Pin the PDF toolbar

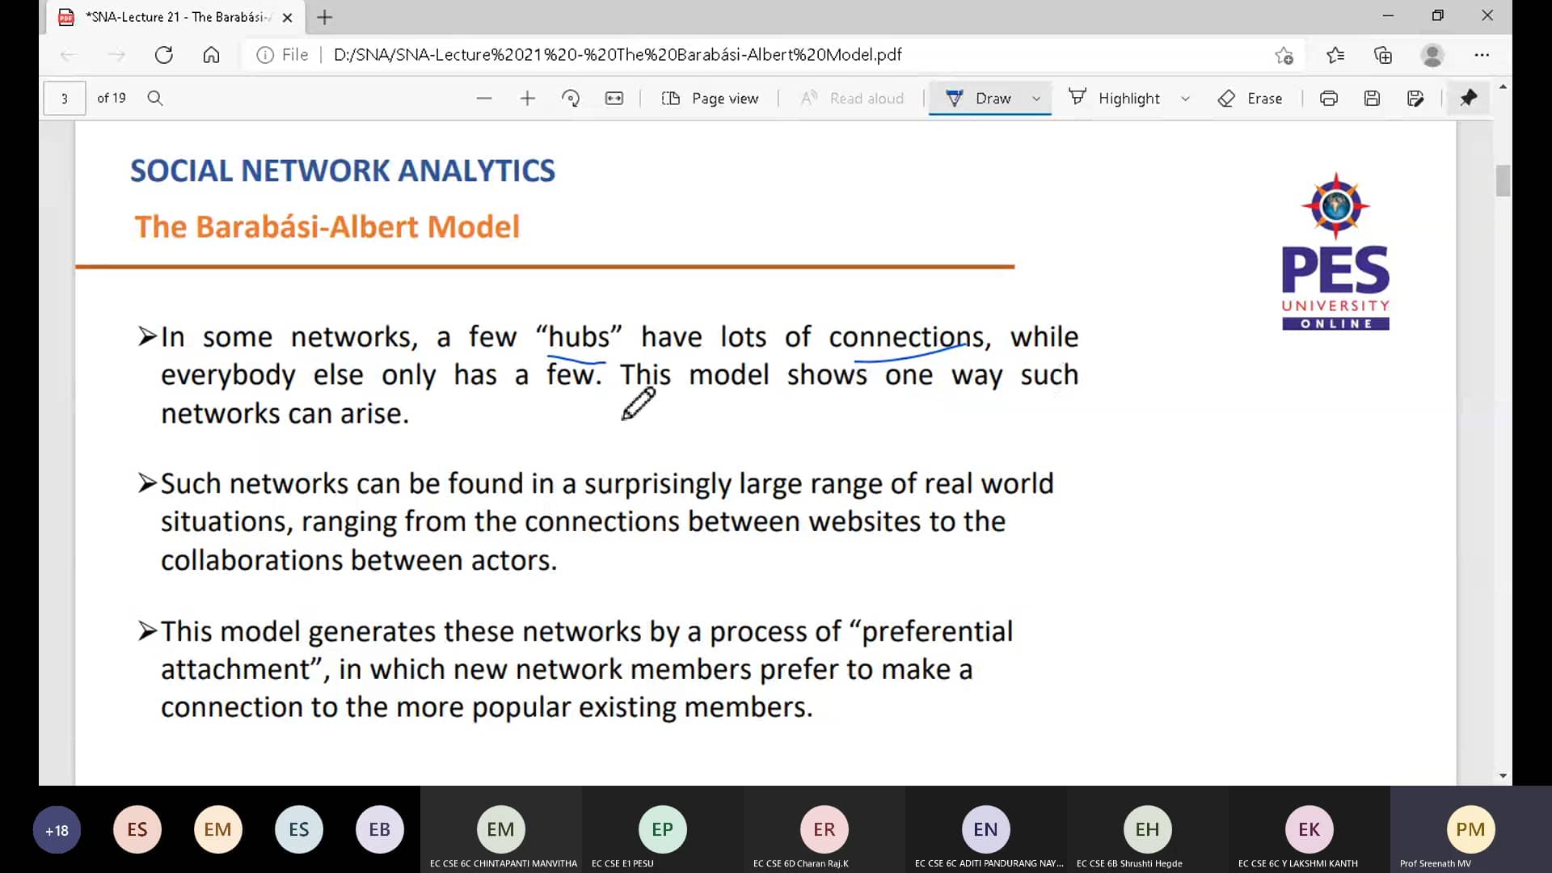click(1469, 98)
